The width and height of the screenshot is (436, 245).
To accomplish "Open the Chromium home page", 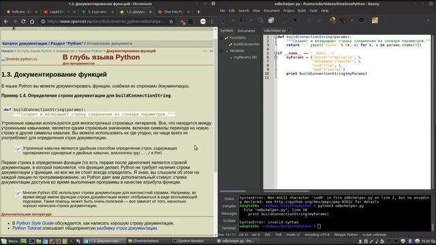I will (32, 21).
